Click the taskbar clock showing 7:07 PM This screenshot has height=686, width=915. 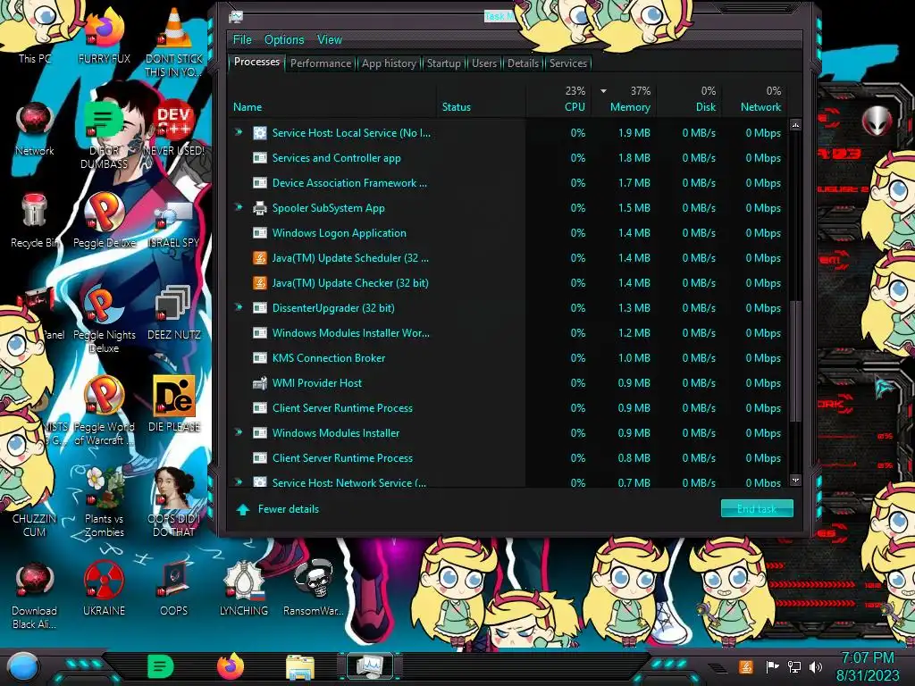(x=868, y=666)
